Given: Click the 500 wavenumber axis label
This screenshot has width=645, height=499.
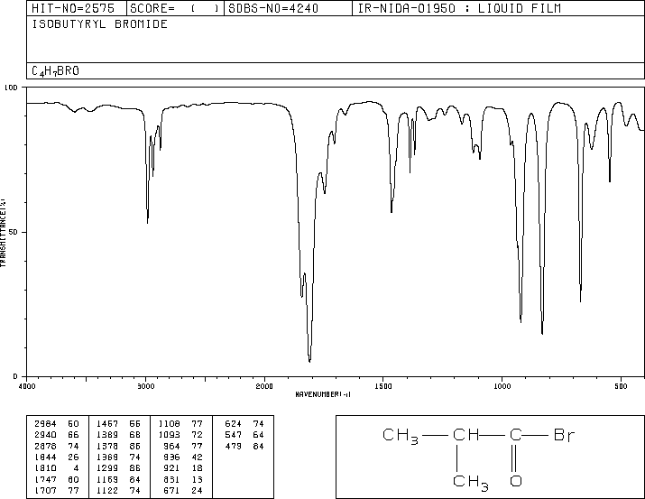Looking at the screenshot, I should (x=621, y=386).
